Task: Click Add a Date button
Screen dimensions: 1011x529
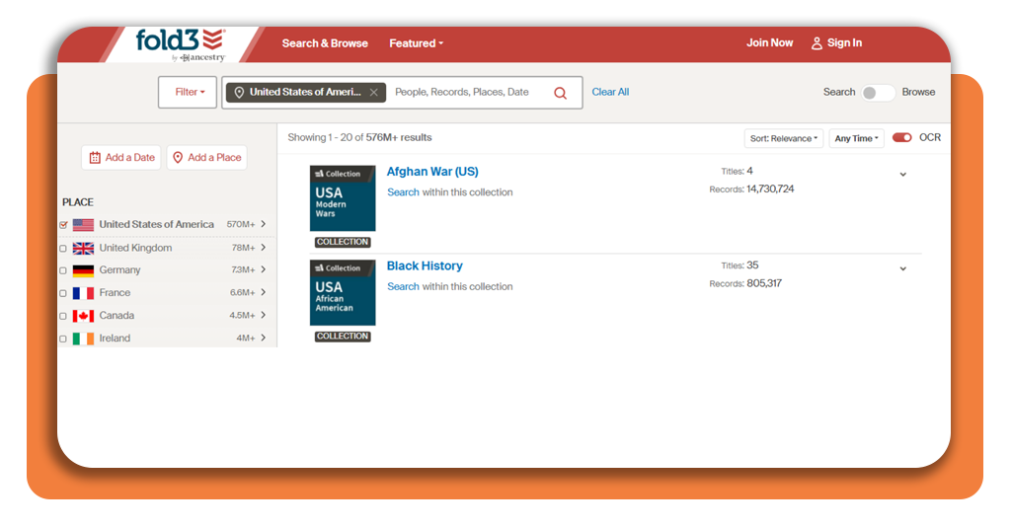Action: (121, 157)
